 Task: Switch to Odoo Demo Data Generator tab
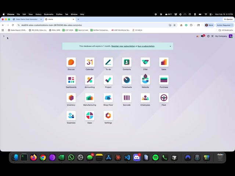coord(26,19)
